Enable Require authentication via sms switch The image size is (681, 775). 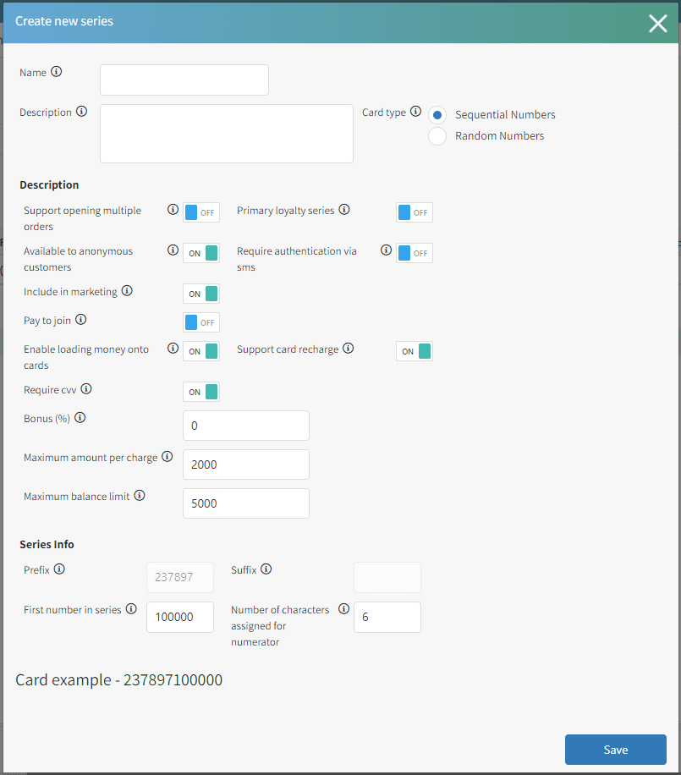(415, 253)
